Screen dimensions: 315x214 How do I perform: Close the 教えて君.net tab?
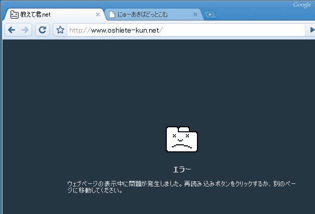[x=98, y=15]
